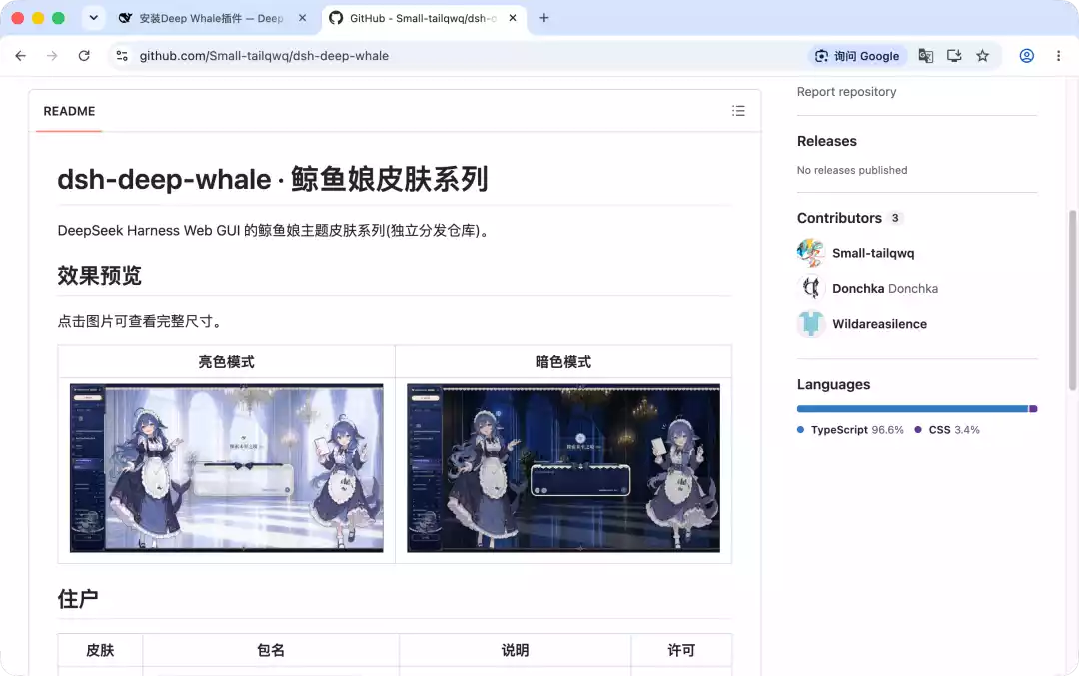Open site information icon in address bar

122,56
